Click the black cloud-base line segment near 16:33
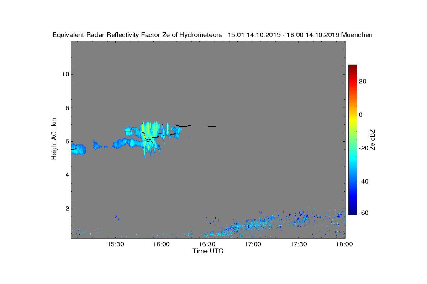The width and height of the screenshot is (427, 284). click(212, 126)
